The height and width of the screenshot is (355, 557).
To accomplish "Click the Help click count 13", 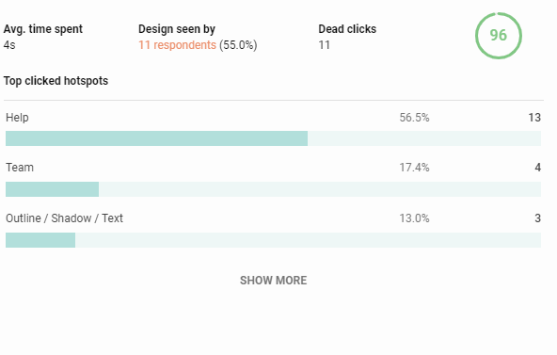I will point(534,118).
